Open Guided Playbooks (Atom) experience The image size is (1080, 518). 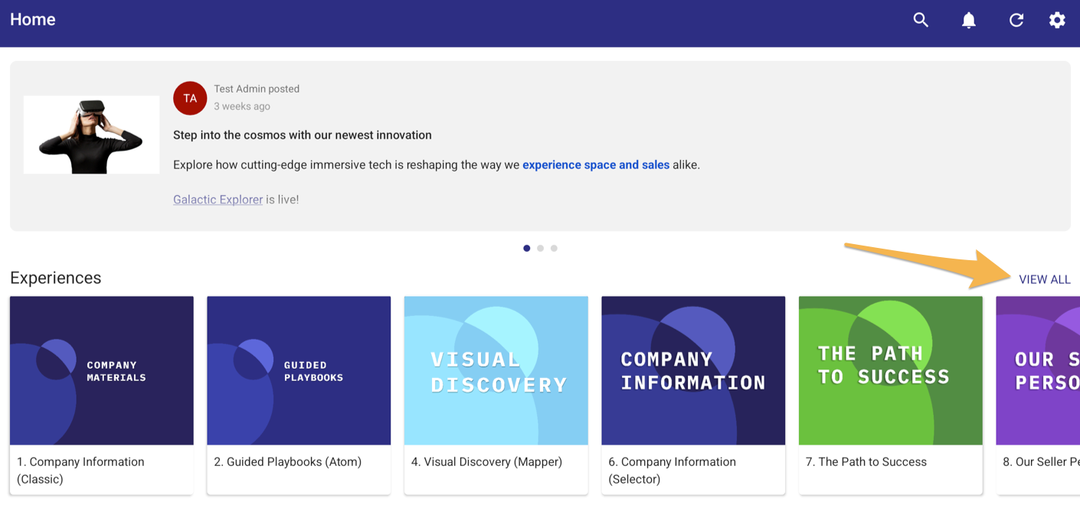click(x=299, y=370)
